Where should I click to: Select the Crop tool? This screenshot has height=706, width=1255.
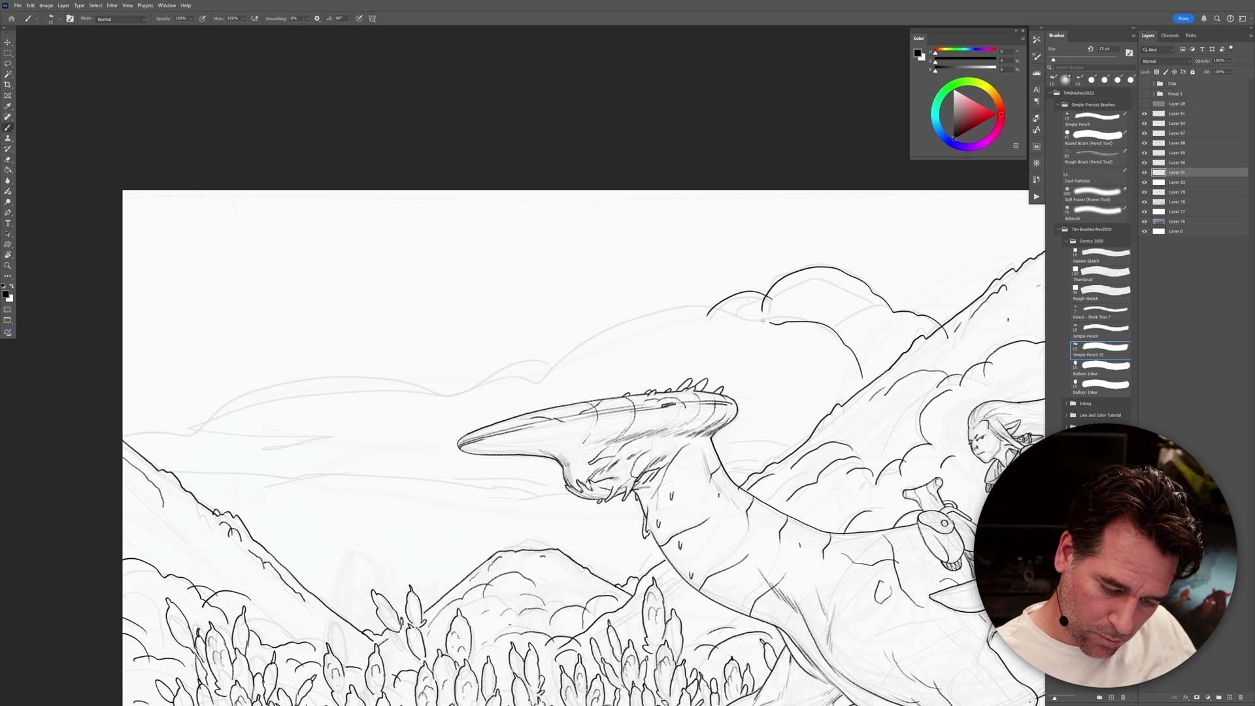pyautogui.click(x=8, y=85)
